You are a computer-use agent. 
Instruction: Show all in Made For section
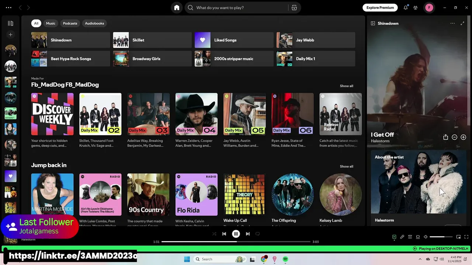point(346,86)
